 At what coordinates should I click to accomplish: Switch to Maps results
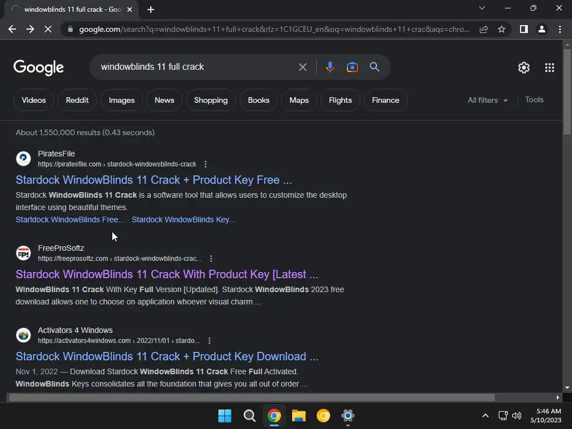tap(299, 100)
